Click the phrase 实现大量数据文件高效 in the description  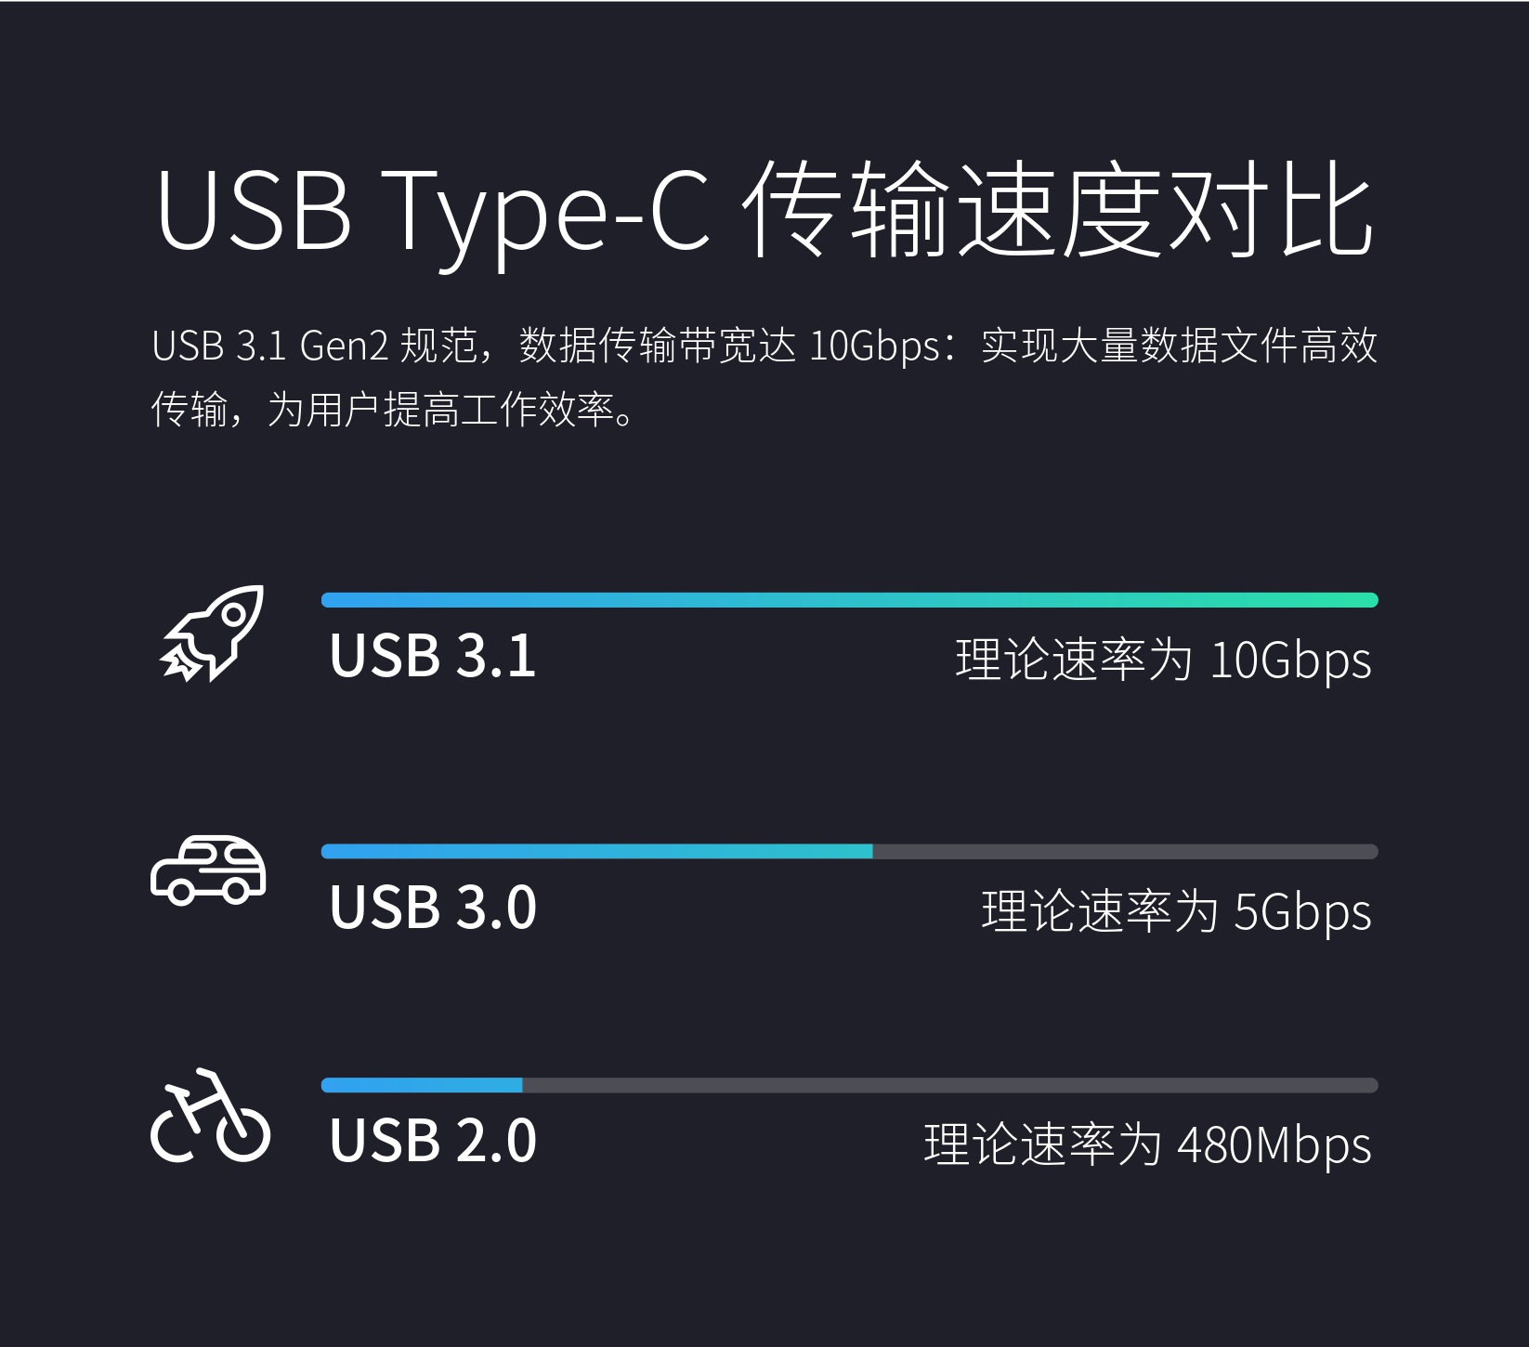[1179, 347]
